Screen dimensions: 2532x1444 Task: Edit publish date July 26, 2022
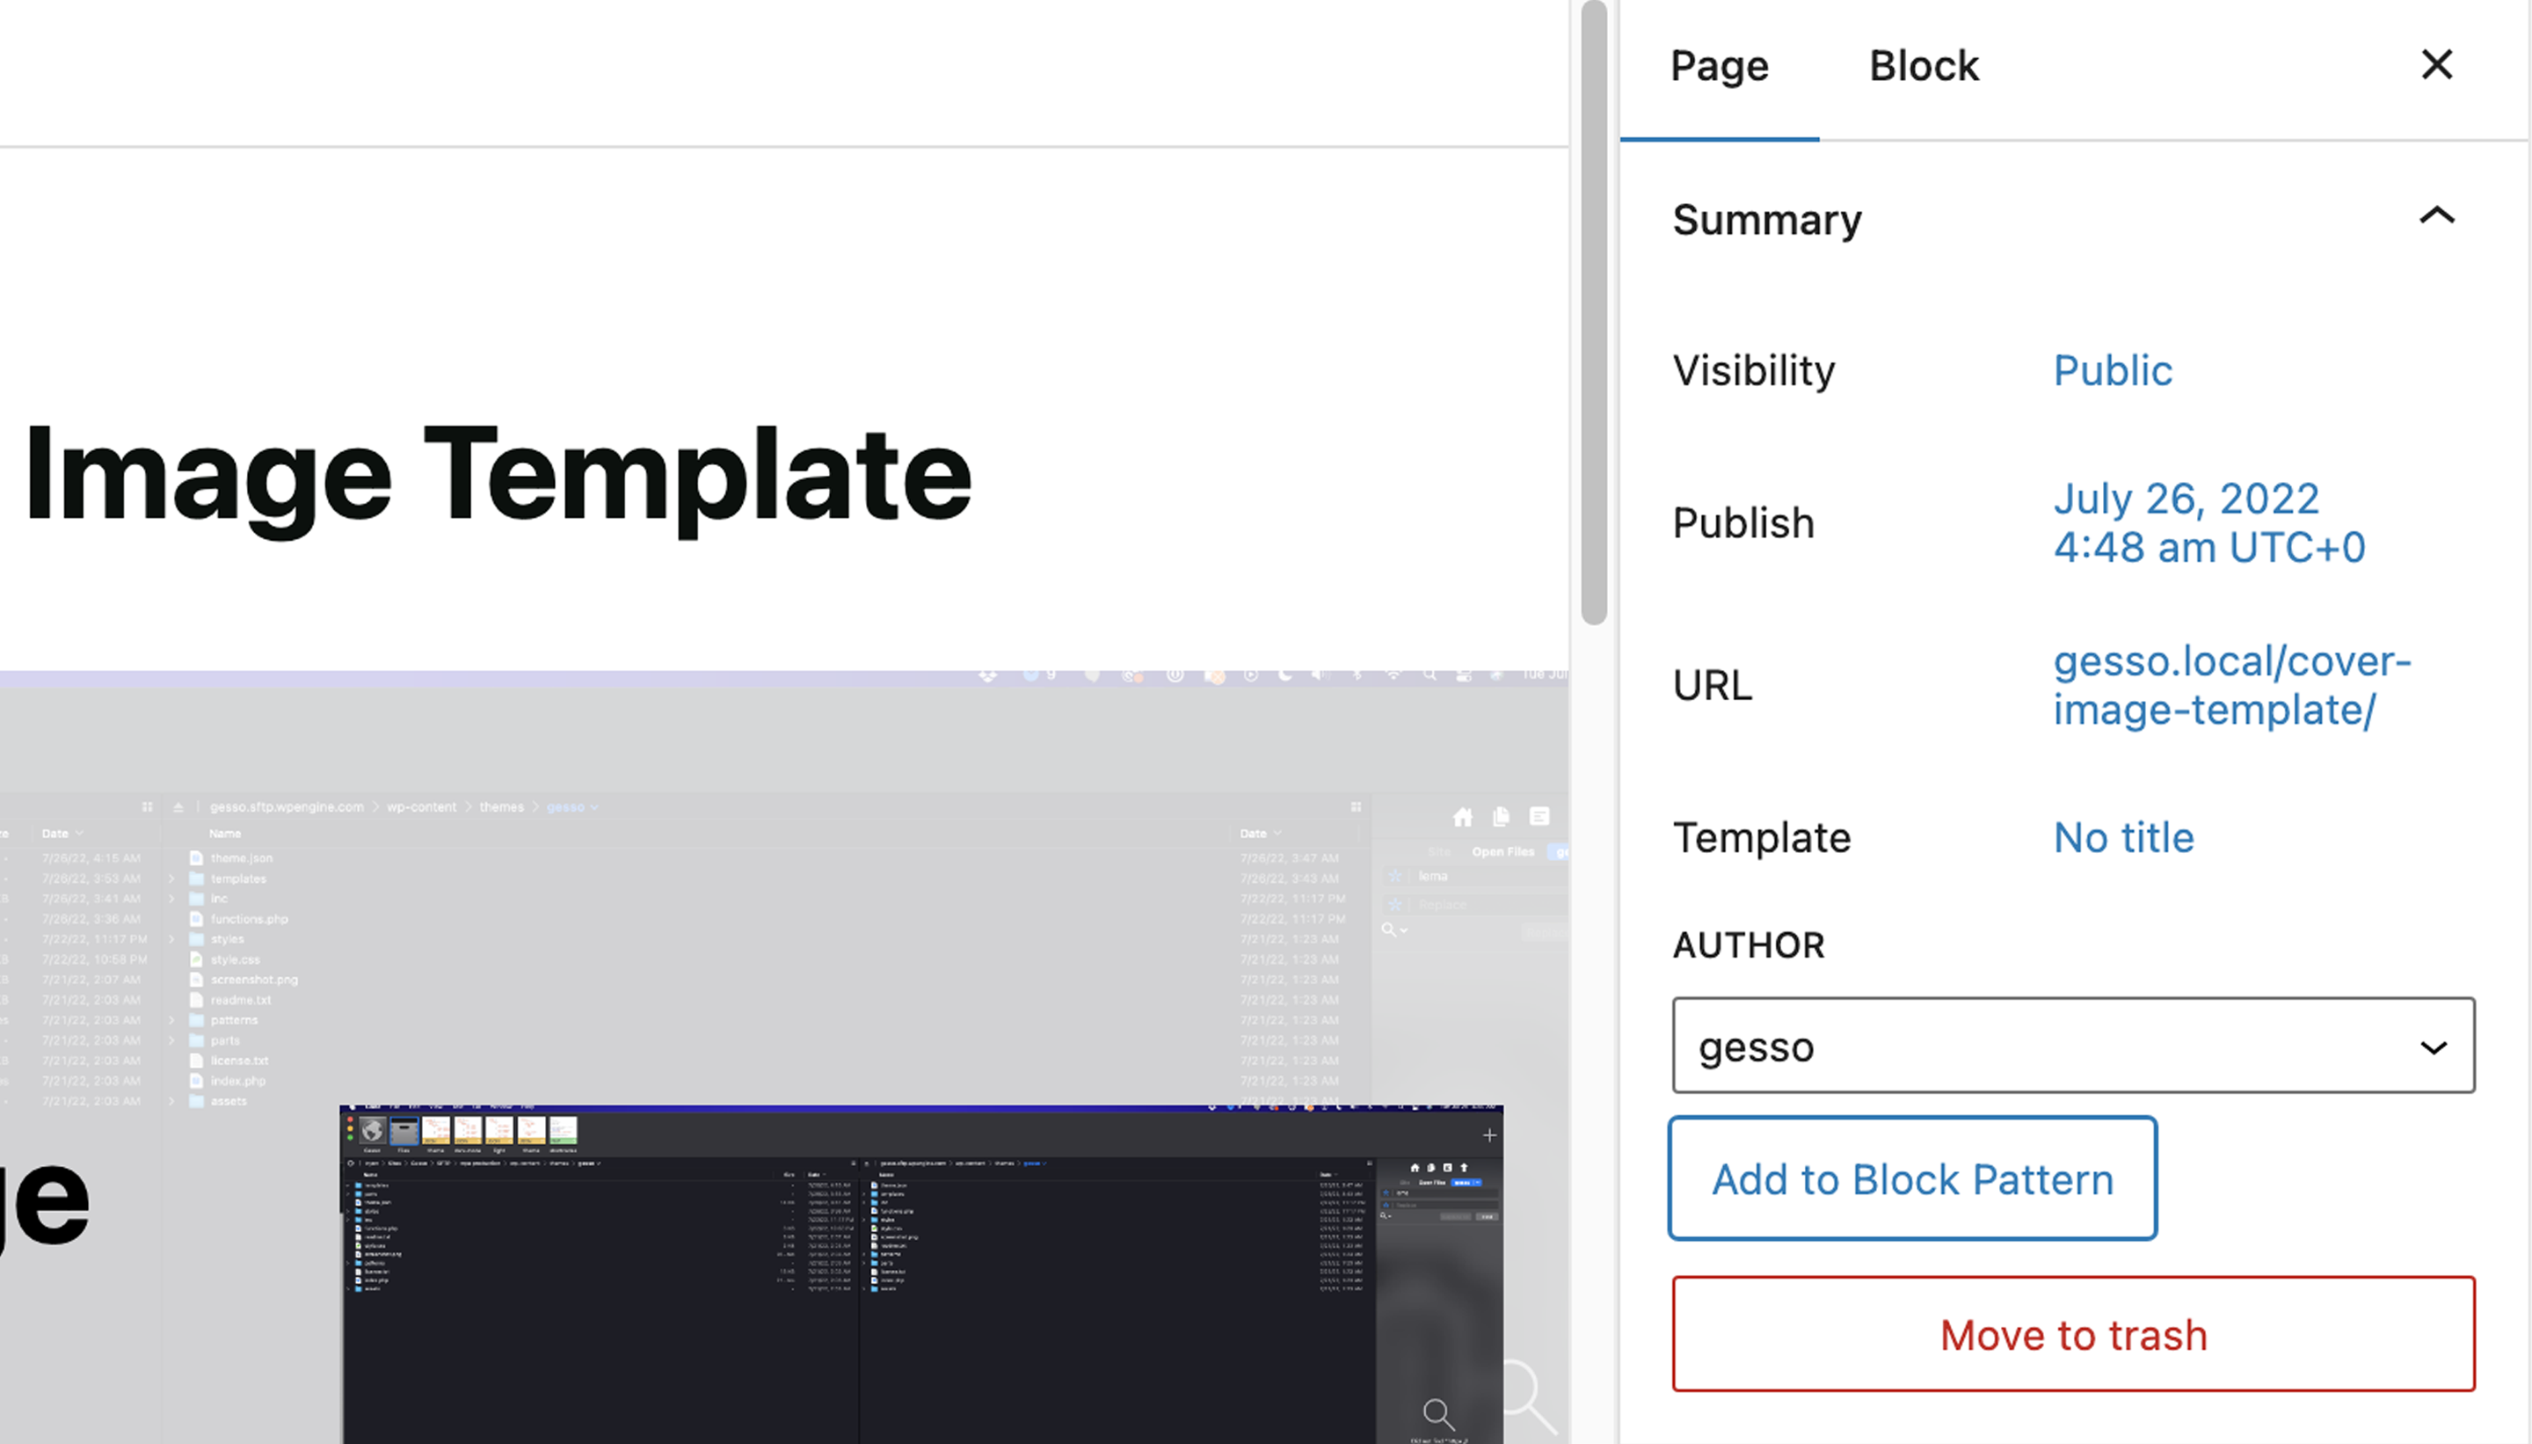click(x=2208, y=522)
